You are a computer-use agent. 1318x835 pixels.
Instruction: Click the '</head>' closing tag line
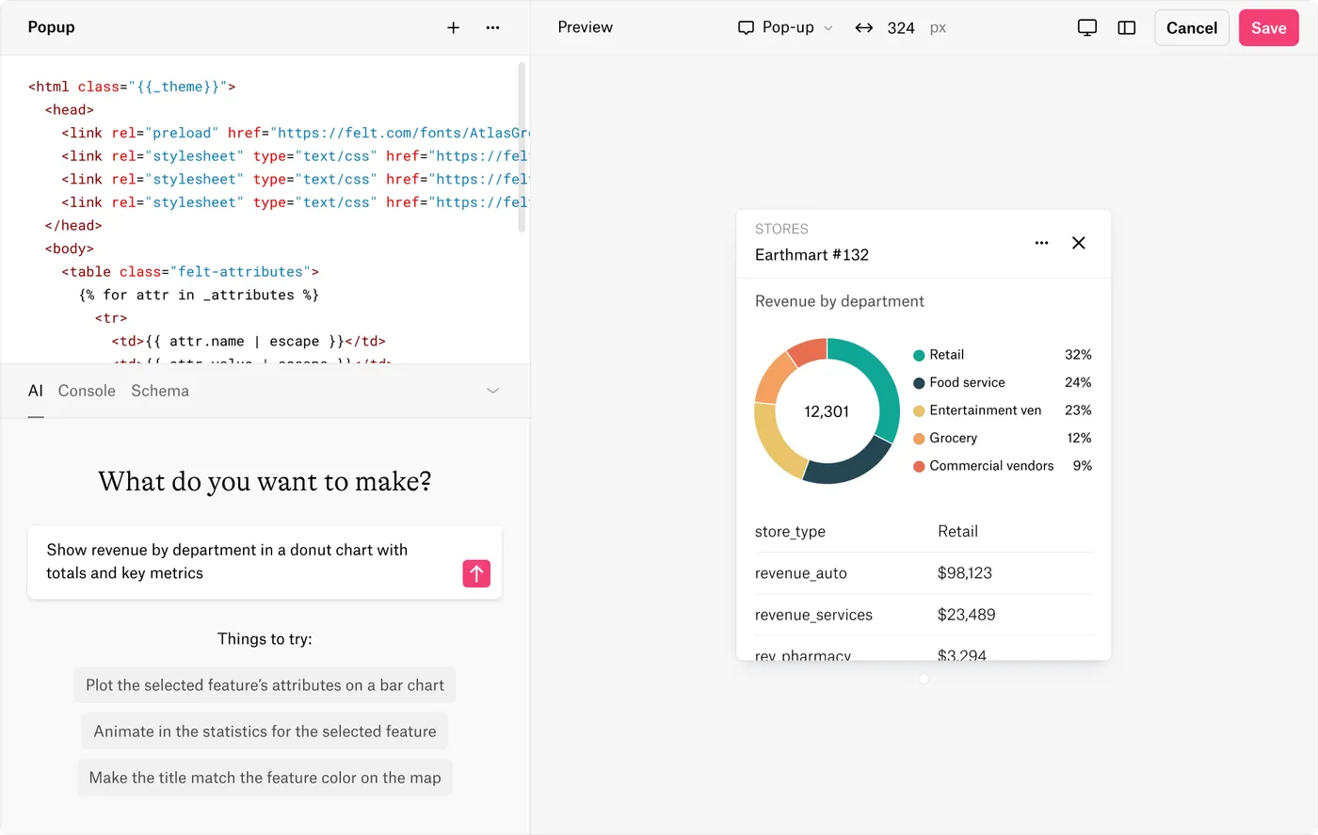[73, 226]
